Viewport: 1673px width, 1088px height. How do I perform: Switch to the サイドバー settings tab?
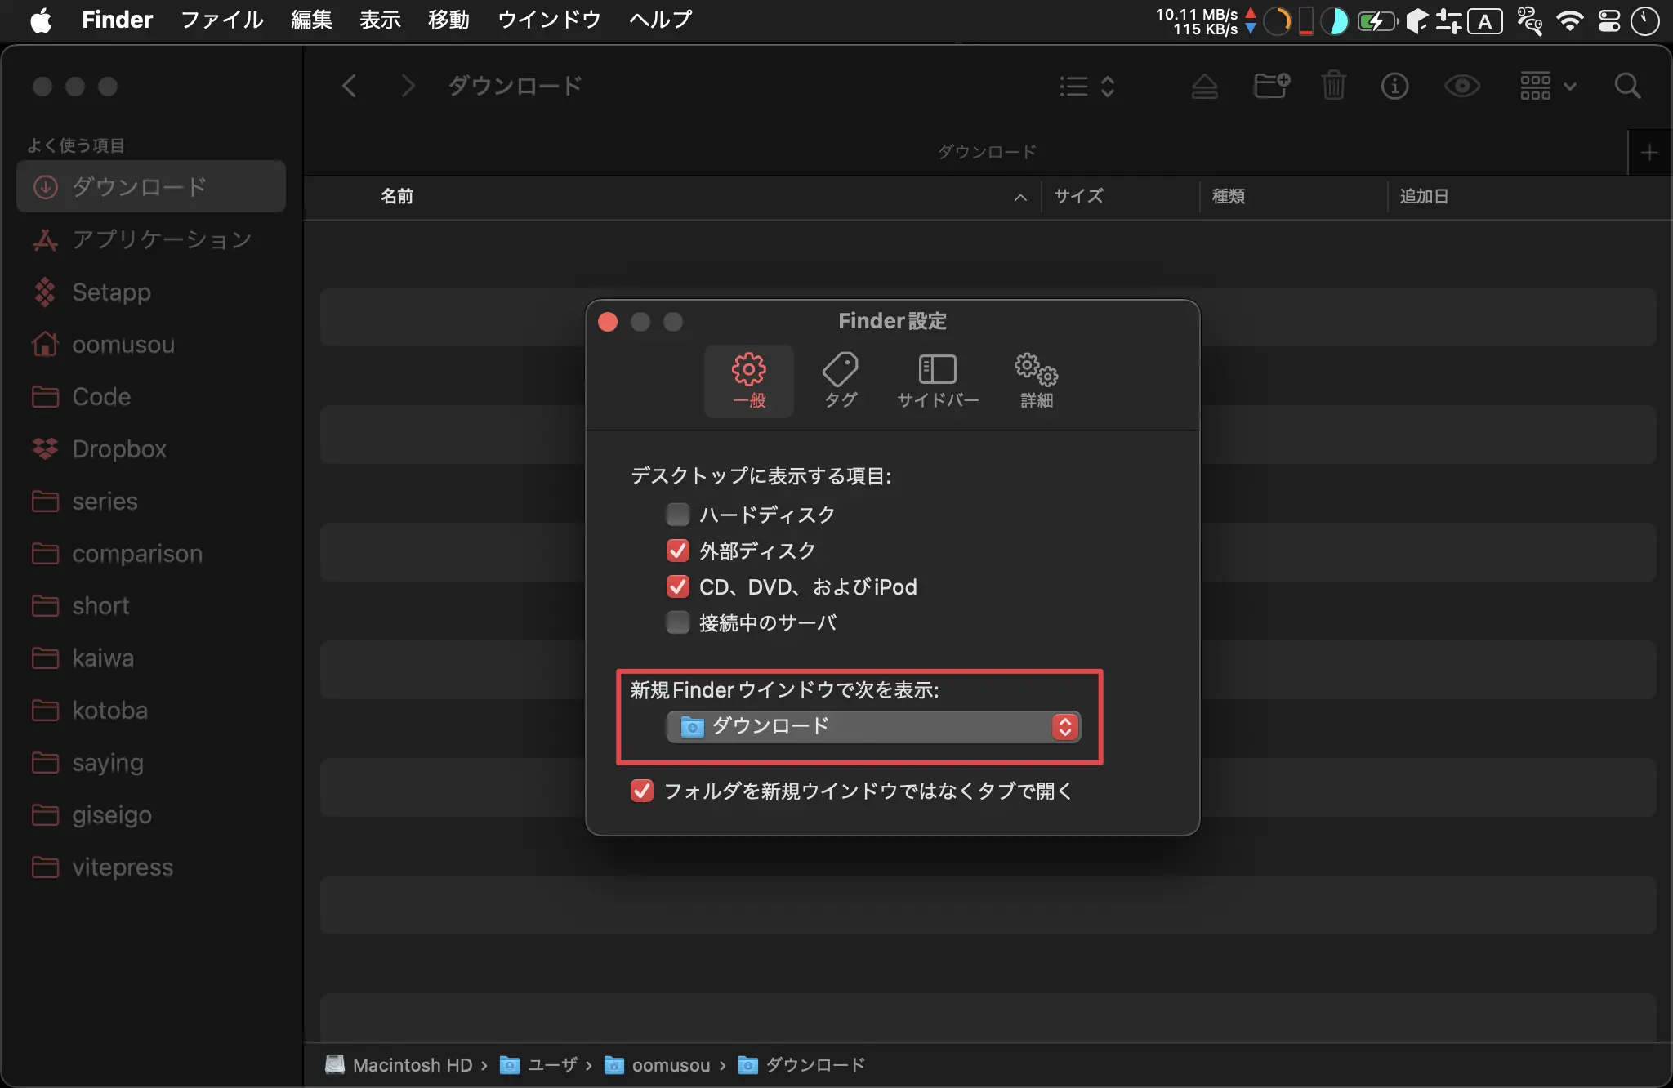[x=938, y=381]
